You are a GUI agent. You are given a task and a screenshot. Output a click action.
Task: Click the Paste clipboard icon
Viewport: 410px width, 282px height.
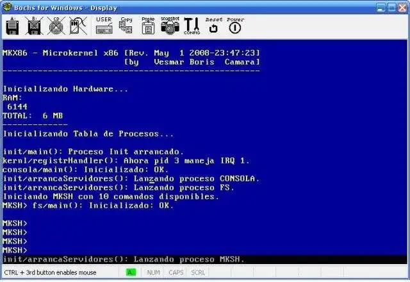tap(148, 26)
